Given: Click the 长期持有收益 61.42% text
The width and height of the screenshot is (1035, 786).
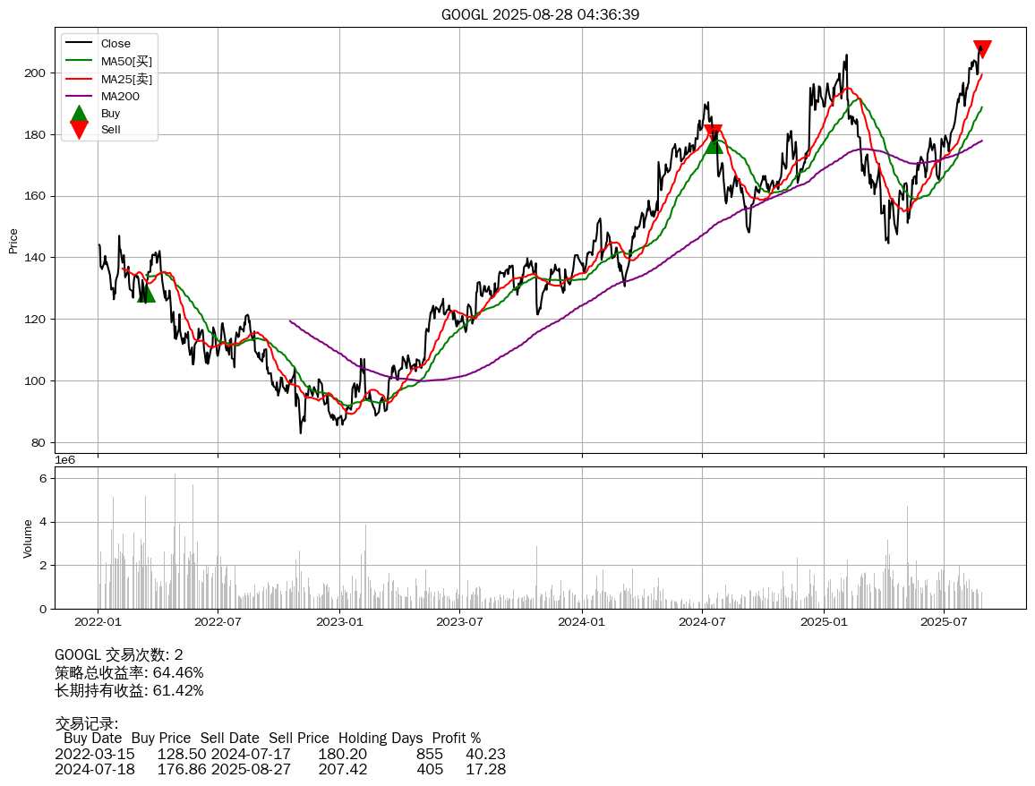Looking at the screenshot, I should tap(129, 690).
